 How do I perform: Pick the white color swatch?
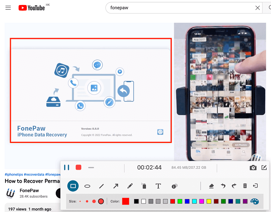point(144,201)
